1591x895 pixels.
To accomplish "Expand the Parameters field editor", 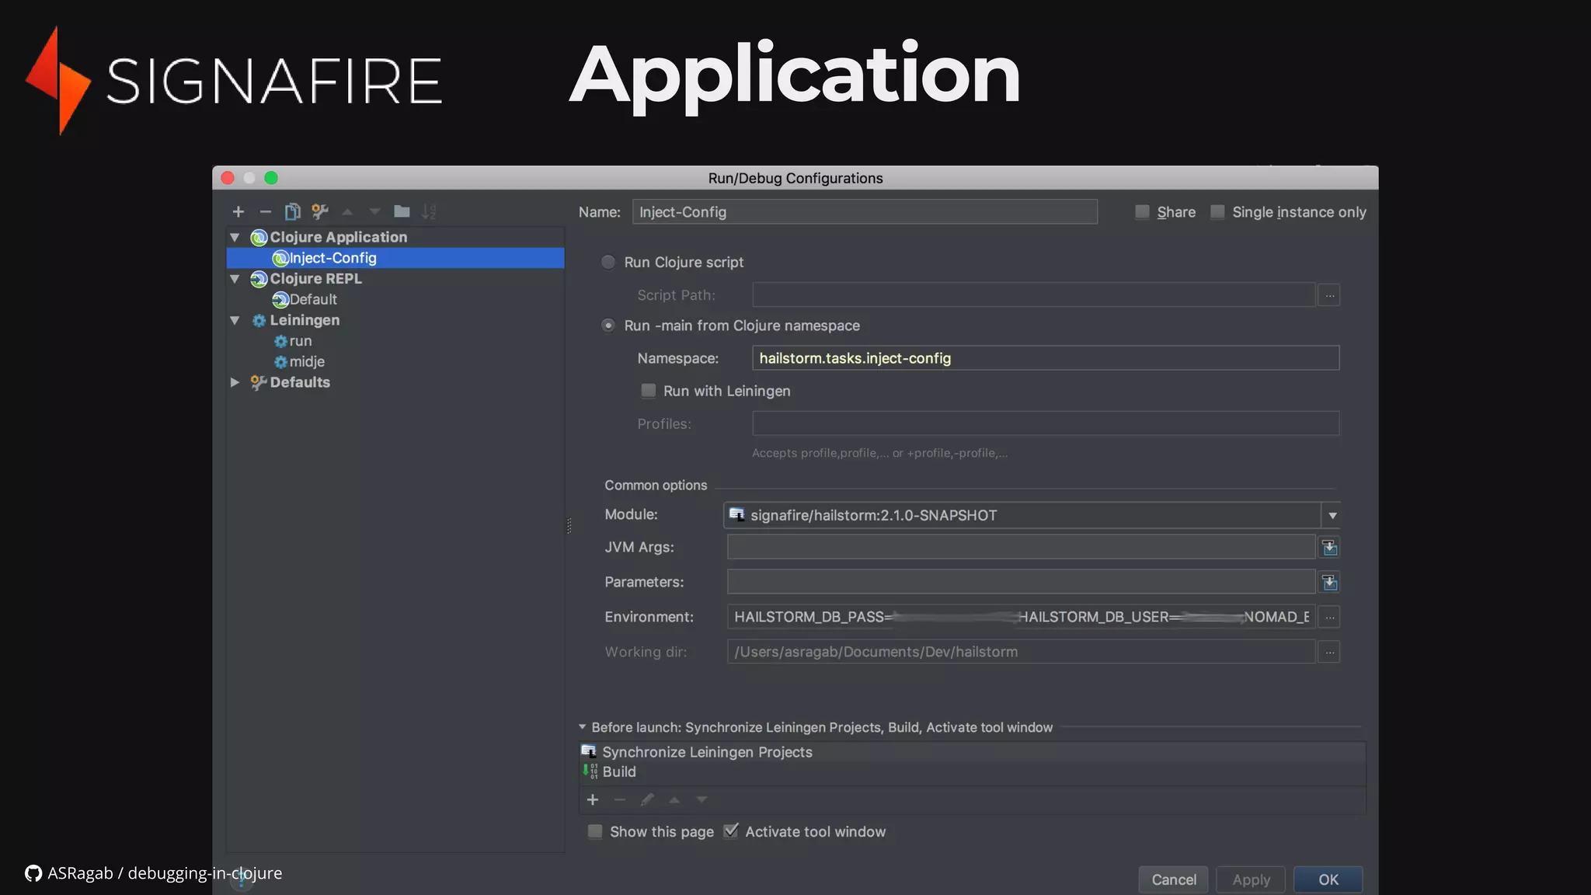I will point(1330,583).
